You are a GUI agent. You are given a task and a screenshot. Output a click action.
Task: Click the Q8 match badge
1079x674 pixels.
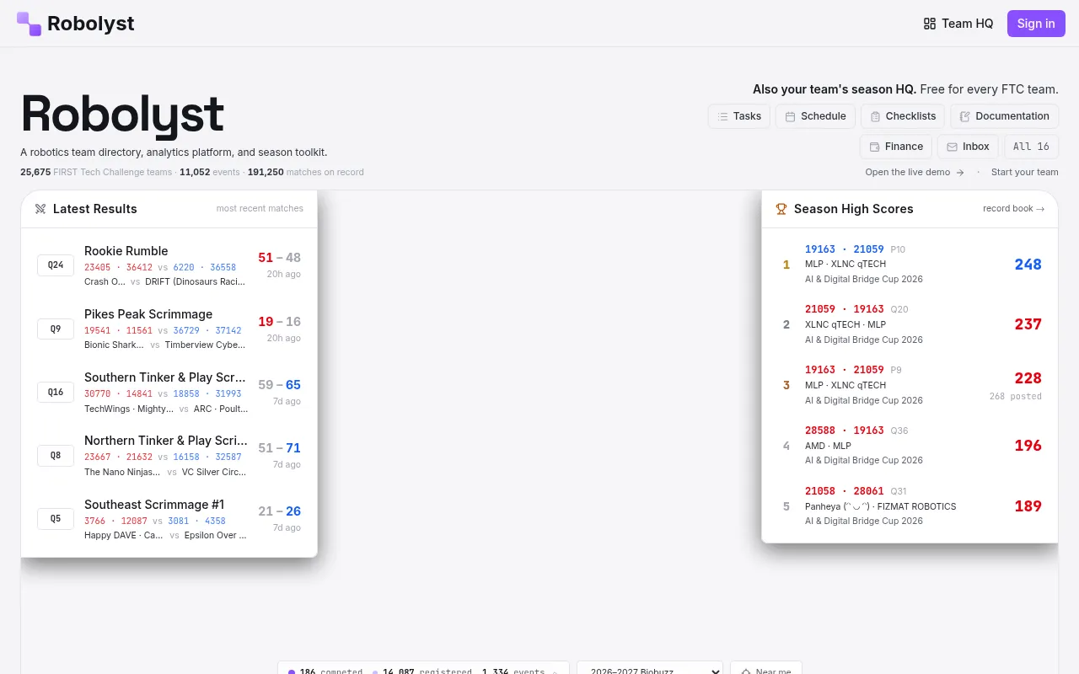[56, 456]
